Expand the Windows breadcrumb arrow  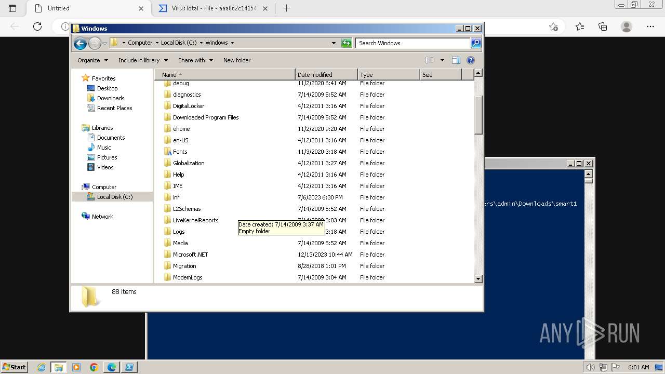(x=232, y=43)
